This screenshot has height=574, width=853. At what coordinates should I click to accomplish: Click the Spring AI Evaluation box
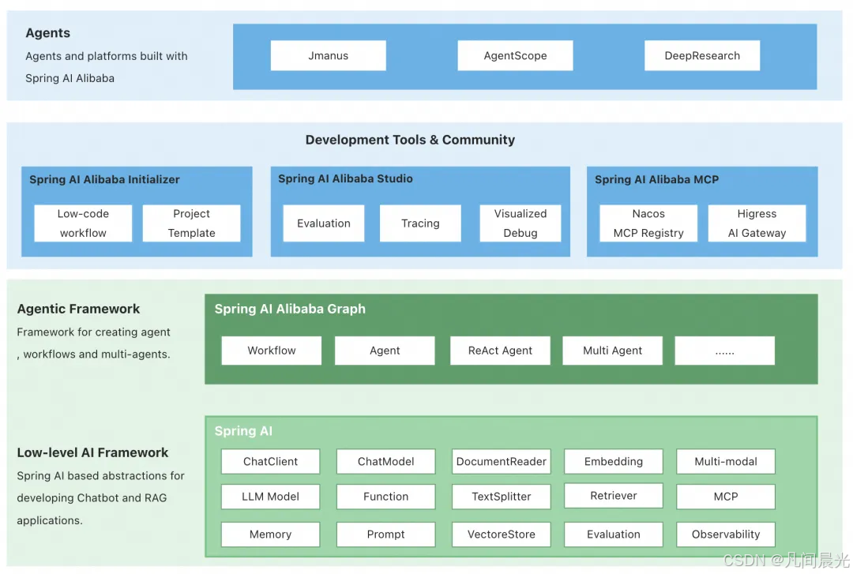coord(614,535)
